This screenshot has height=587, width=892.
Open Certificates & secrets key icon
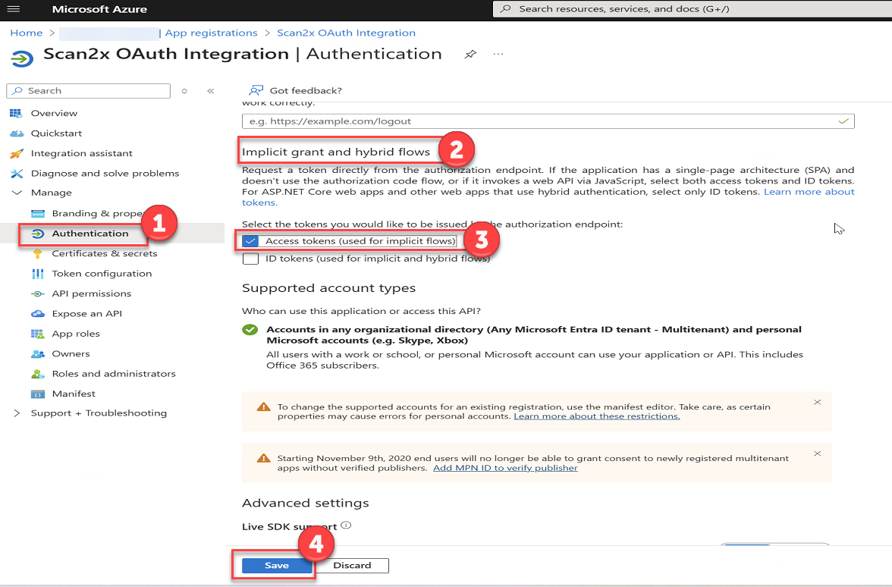pyautogui.click(x=38, y=253)
